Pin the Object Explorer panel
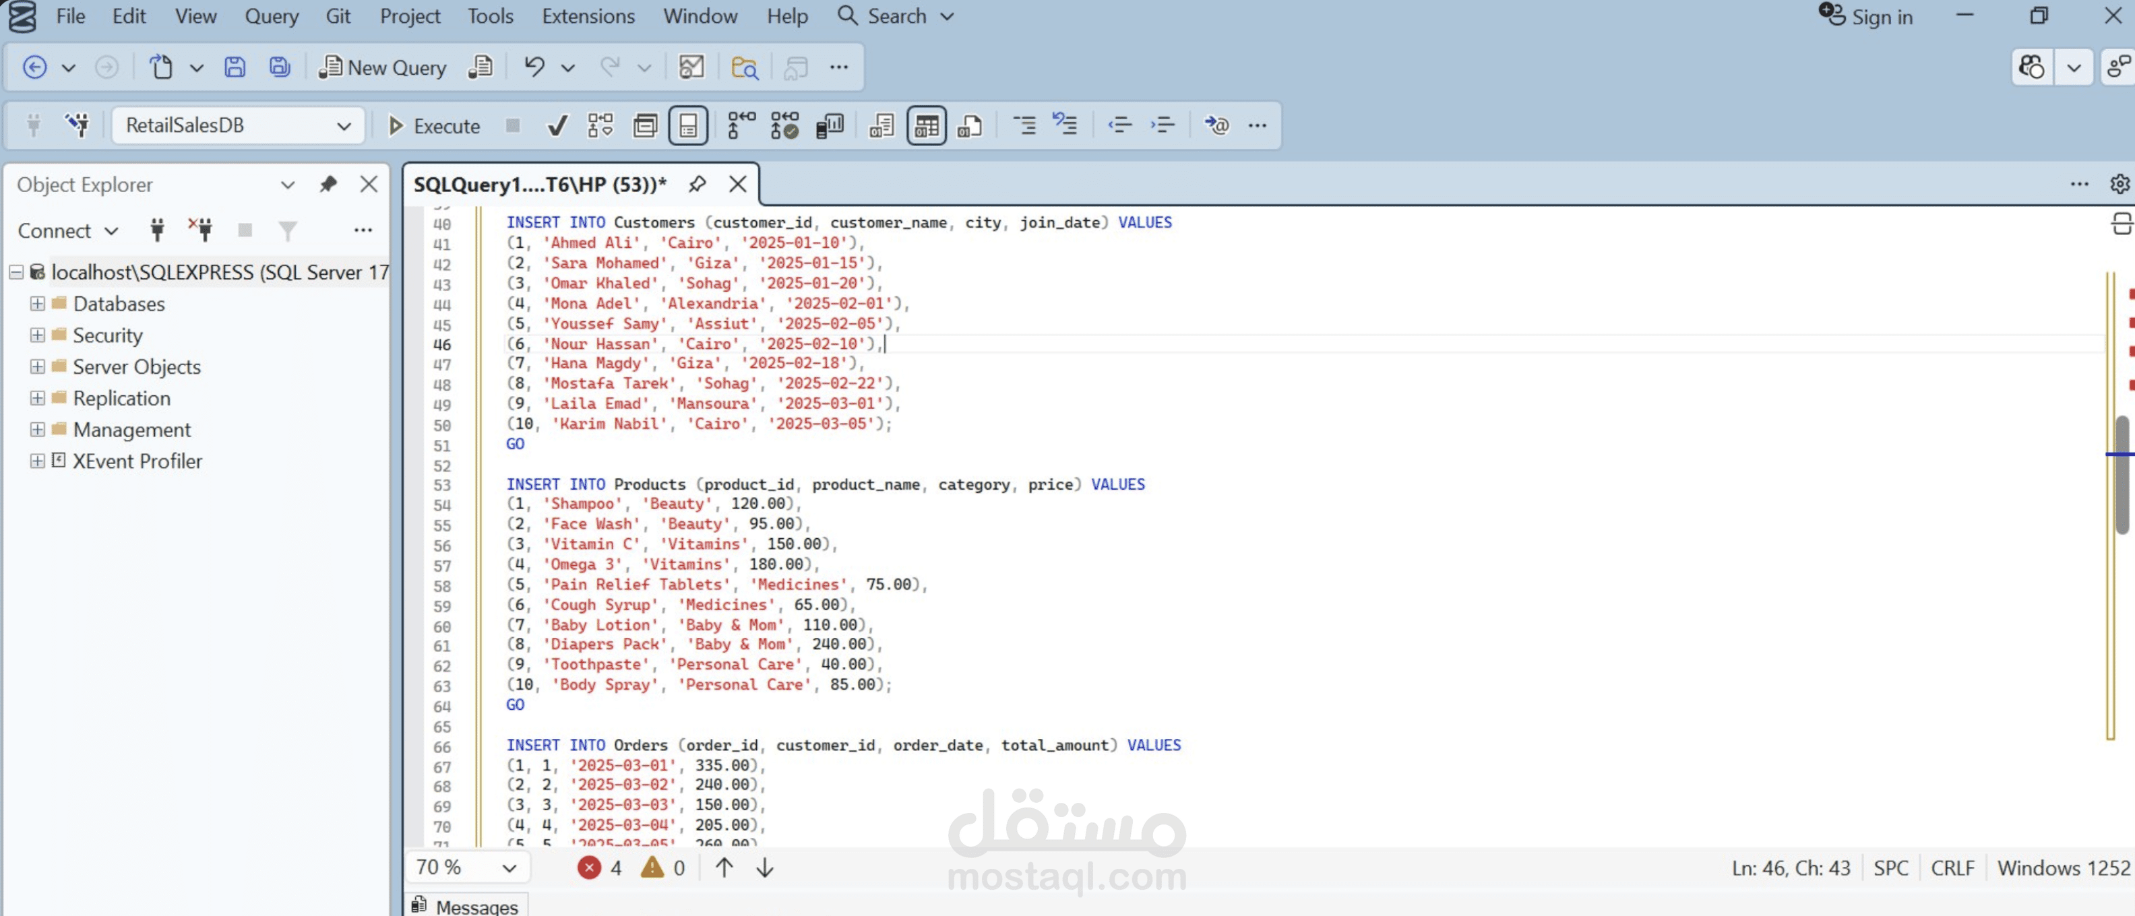 coord(328,184)
